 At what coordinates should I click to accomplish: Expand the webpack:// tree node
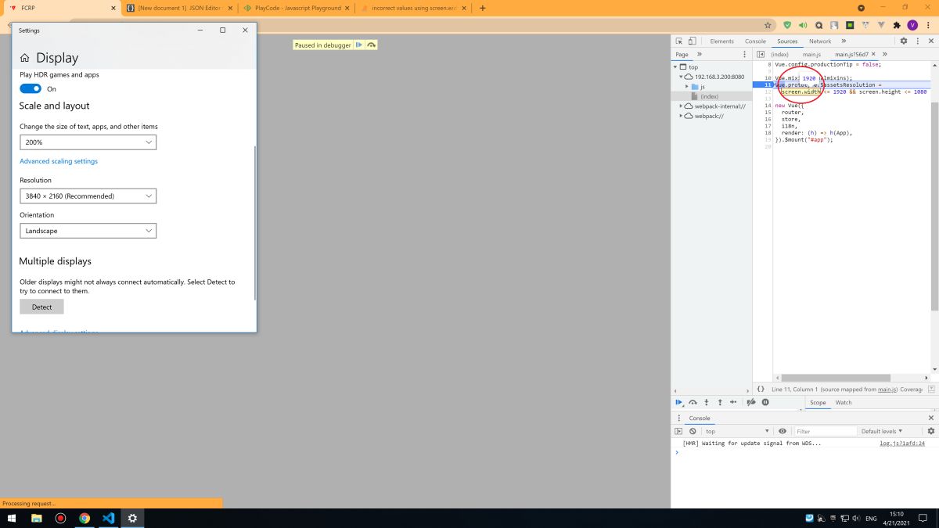tap(682, 116)
